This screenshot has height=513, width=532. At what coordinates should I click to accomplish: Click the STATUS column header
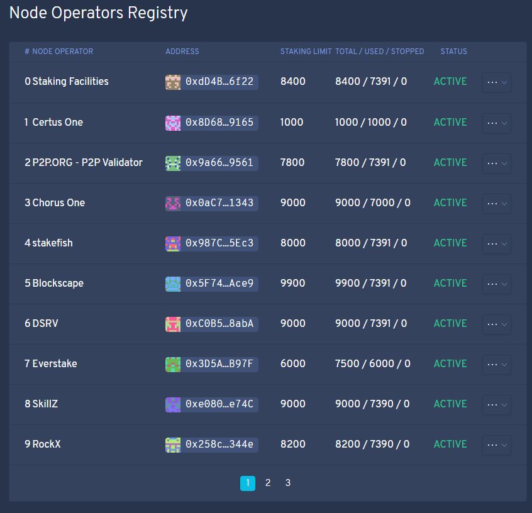(453, 52)
